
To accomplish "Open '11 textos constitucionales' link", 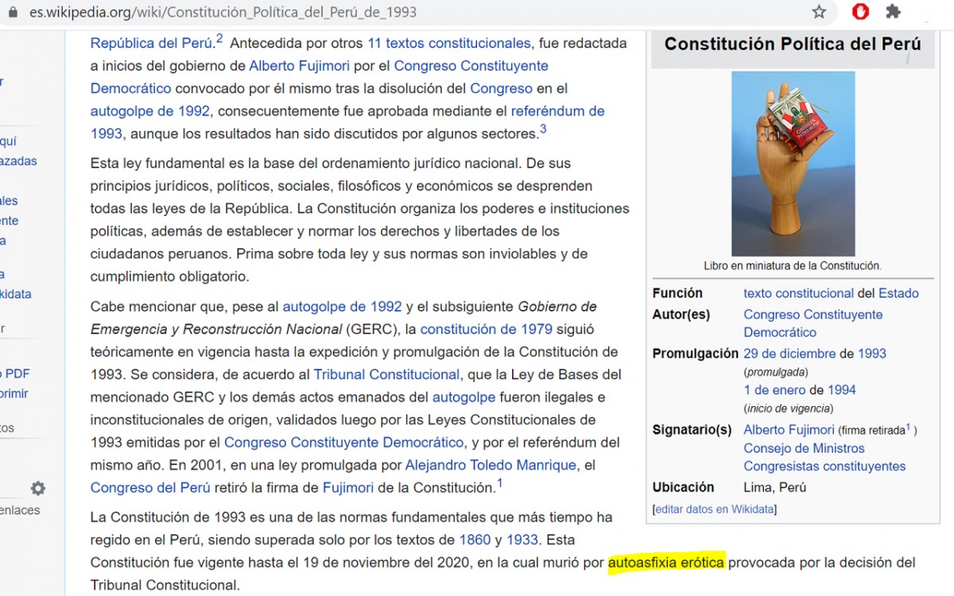I will point(448,43).
